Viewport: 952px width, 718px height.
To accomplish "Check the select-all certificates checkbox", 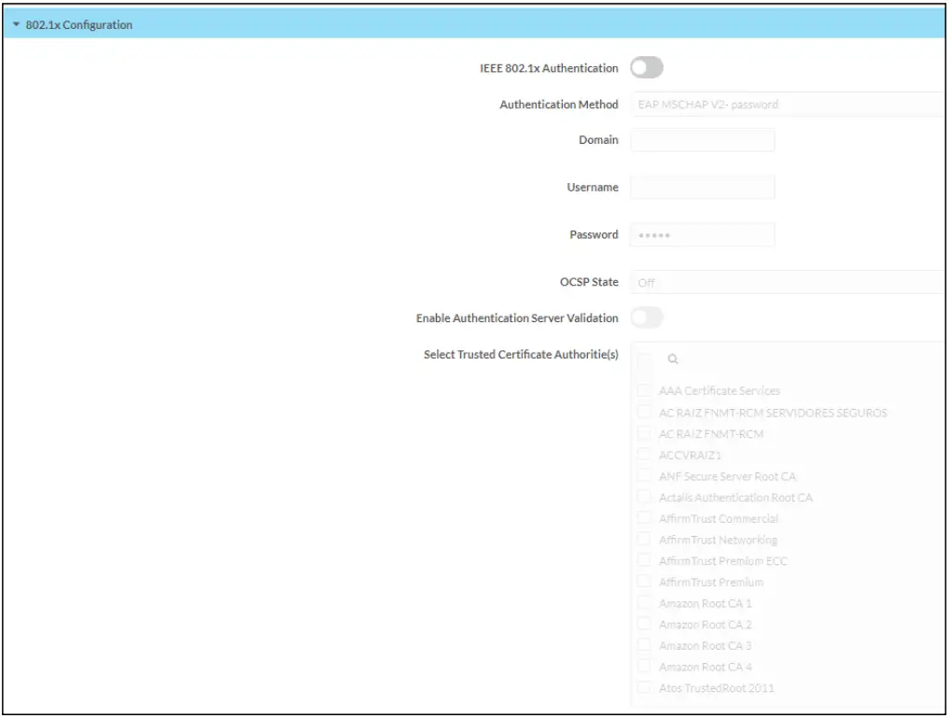I will (644, 359).
